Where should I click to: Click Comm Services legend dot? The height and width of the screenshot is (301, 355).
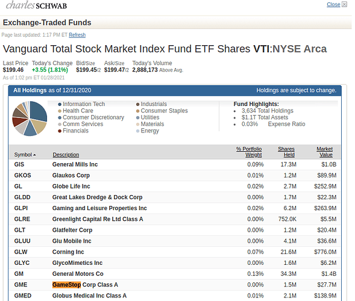(x=60, y=124)
